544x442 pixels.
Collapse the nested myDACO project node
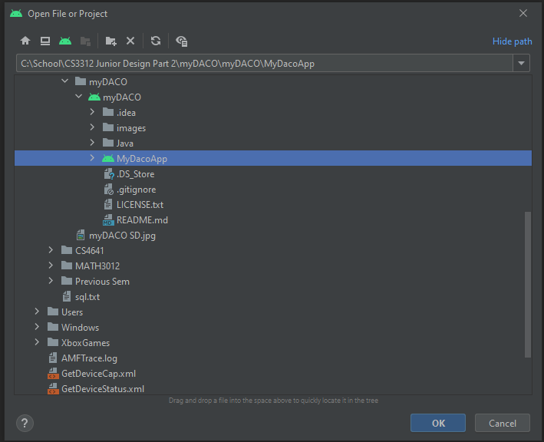79,97
